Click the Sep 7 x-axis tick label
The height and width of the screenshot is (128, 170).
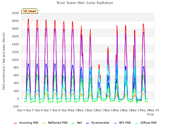48,110
